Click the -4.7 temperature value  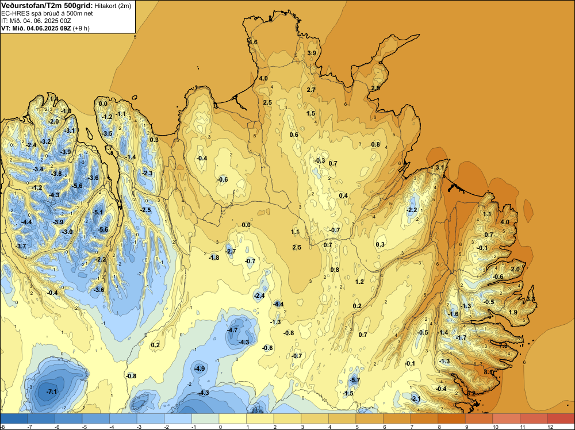232,330
